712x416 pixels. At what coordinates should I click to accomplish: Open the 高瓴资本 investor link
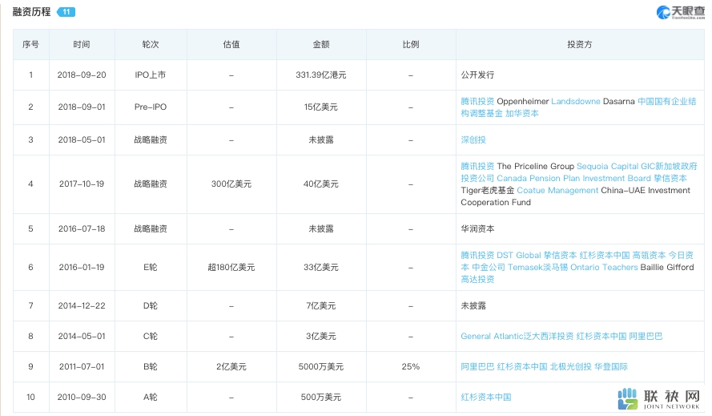[x=649, y=255]
